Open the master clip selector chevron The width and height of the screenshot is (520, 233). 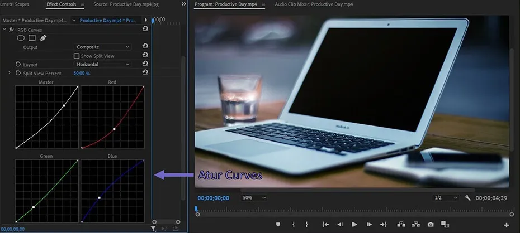(73, 21)
